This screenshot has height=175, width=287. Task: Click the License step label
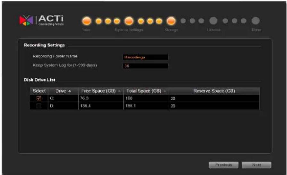[214, 30]
